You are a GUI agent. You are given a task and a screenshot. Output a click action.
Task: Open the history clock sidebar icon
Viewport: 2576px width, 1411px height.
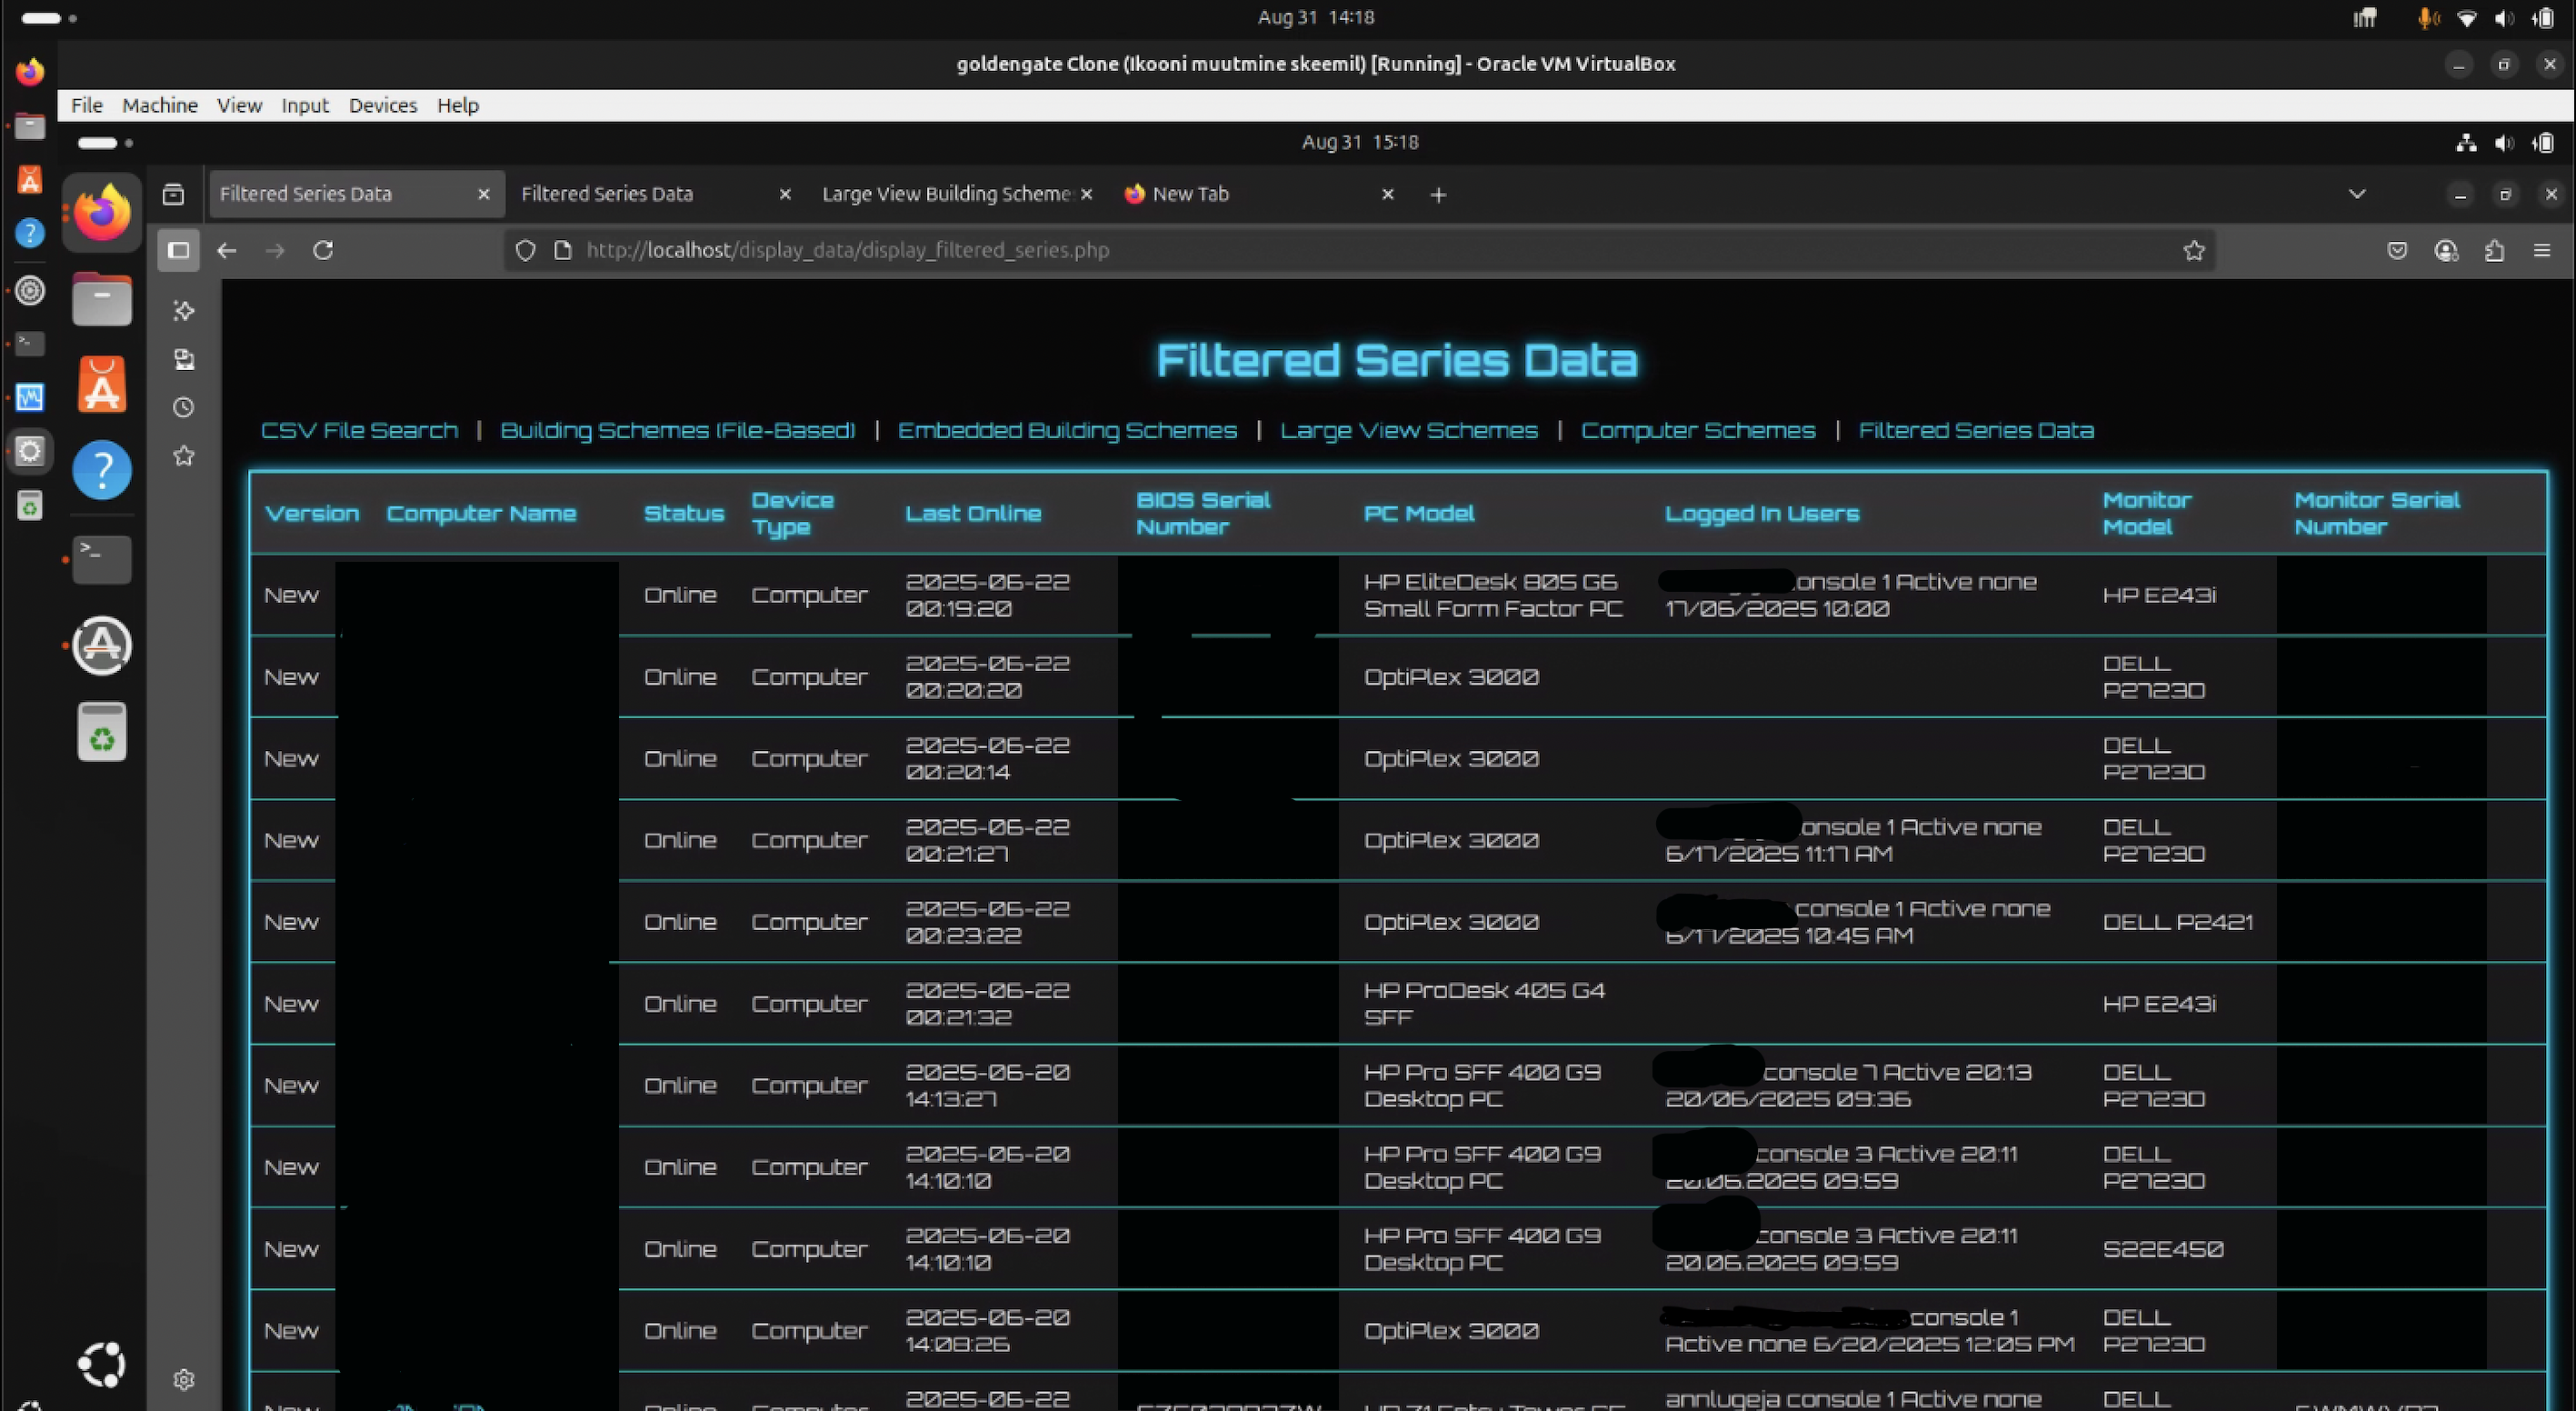(x=184, y=407)
